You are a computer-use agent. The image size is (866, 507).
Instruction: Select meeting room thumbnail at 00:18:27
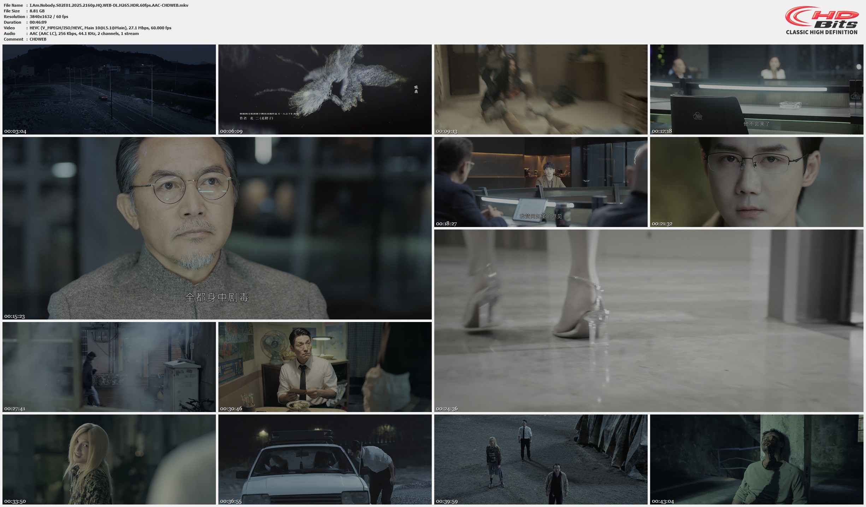click(x=541, y=182)
